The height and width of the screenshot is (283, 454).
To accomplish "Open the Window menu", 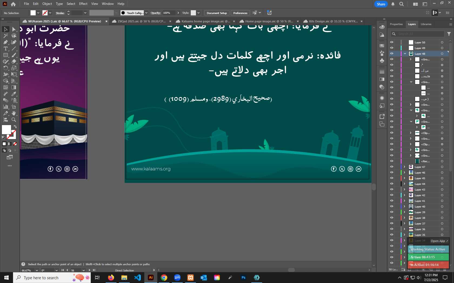I will tap(108, 4).
